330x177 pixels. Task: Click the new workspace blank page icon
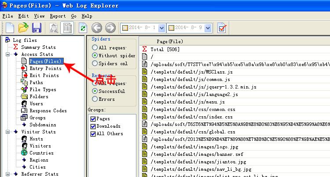(x=10, y=28)
